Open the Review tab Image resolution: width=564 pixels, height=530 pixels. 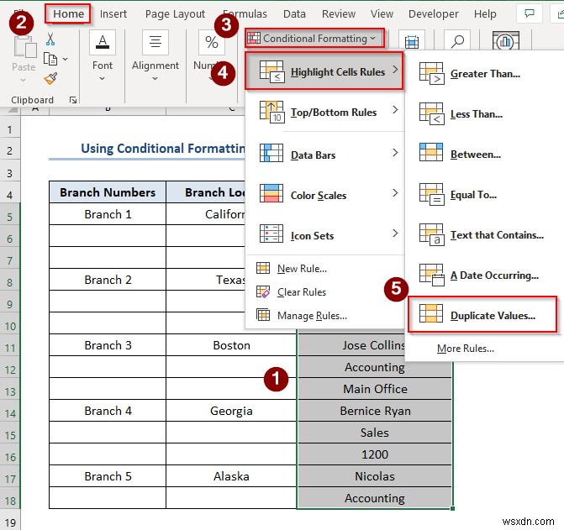339,14
